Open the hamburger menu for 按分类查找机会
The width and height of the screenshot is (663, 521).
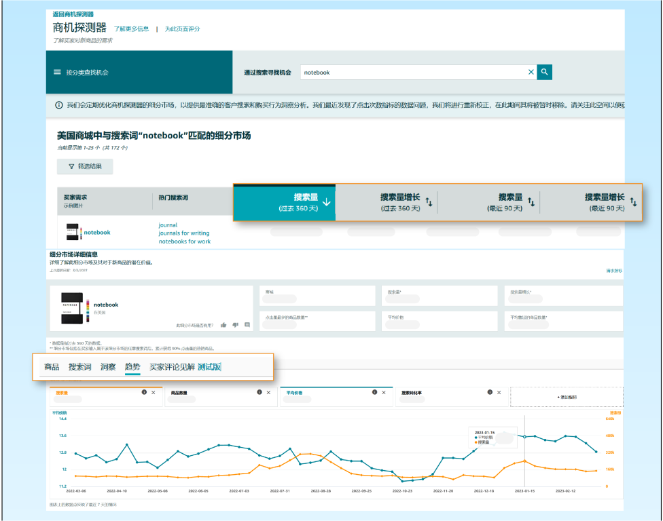(57, 72)
